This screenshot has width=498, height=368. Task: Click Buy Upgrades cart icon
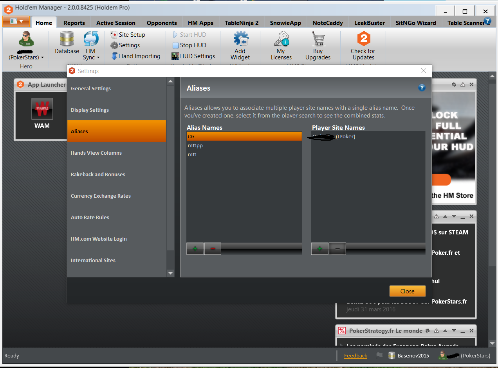click(318, 39)
